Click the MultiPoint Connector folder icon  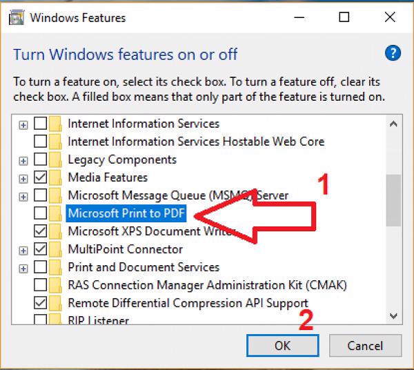tap(57, 249)
